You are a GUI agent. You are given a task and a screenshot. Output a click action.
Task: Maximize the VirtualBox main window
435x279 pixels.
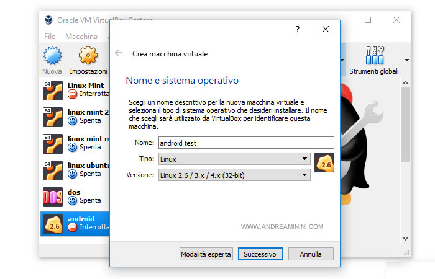[x=368, y=20]
